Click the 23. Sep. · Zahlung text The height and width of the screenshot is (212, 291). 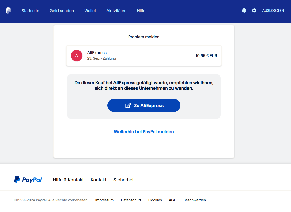click(102, 58)
